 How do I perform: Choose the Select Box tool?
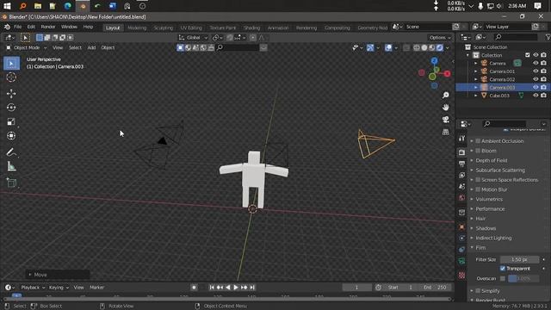[x=11, y=64]
